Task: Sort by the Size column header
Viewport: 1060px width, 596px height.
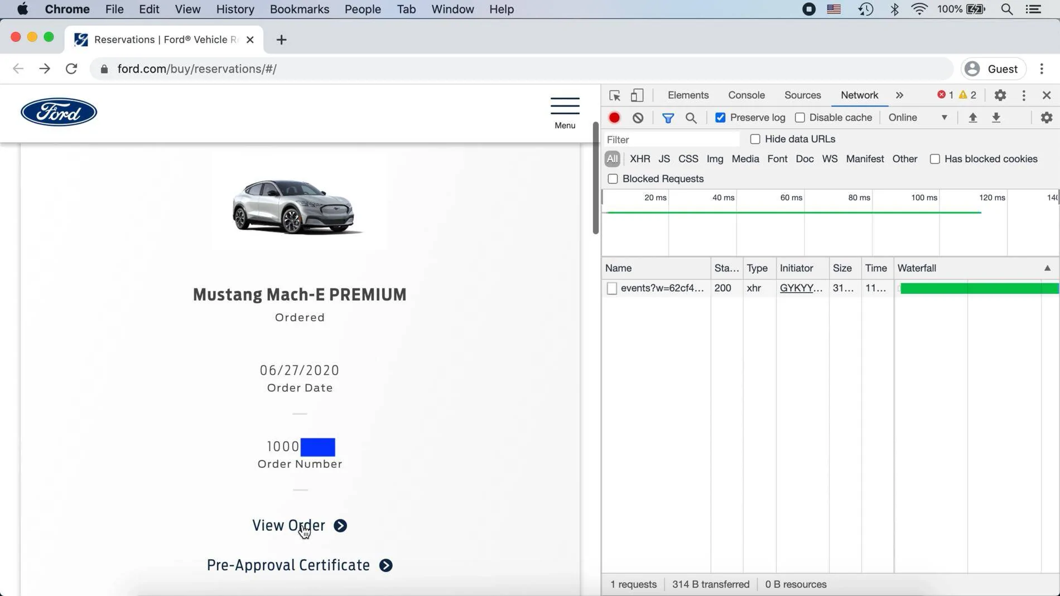Action: point(845,268)
